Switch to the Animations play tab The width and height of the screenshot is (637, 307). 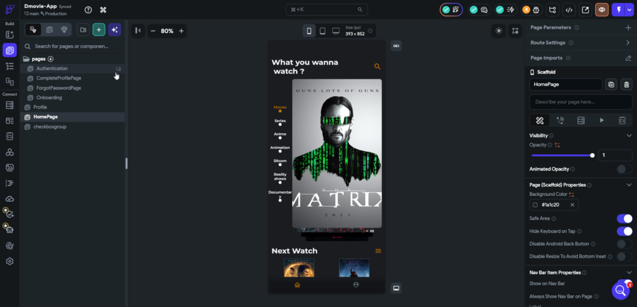coord(602,120)
